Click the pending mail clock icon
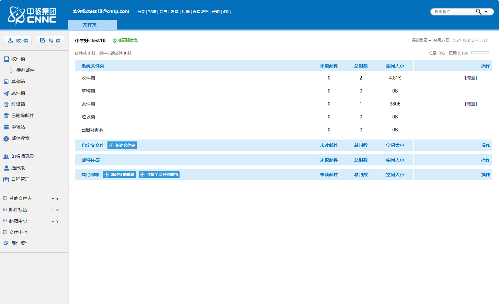The width and height of the screenshot is (499, 304). (11, 70)
